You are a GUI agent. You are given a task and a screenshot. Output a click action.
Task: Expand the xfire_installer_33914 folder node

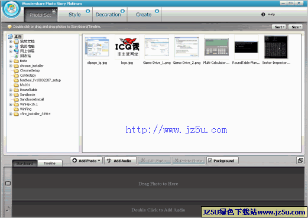(x=11, y=114)
